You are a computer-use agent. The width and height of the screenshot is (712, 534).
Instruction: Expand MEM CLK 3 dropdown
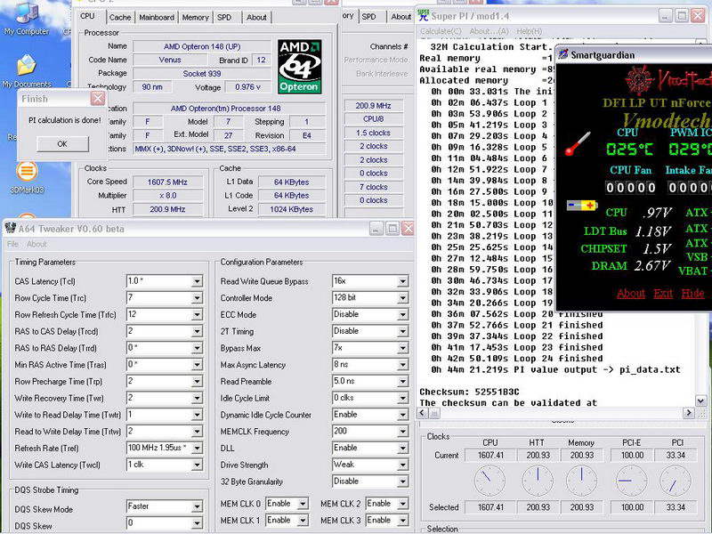[402, 521]
